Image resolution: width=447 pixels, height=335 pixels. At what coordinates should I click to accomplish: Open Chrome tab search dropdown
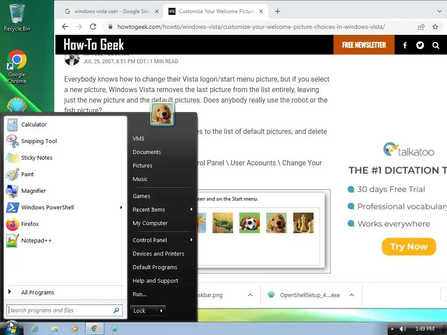click(x=439, y=11)
